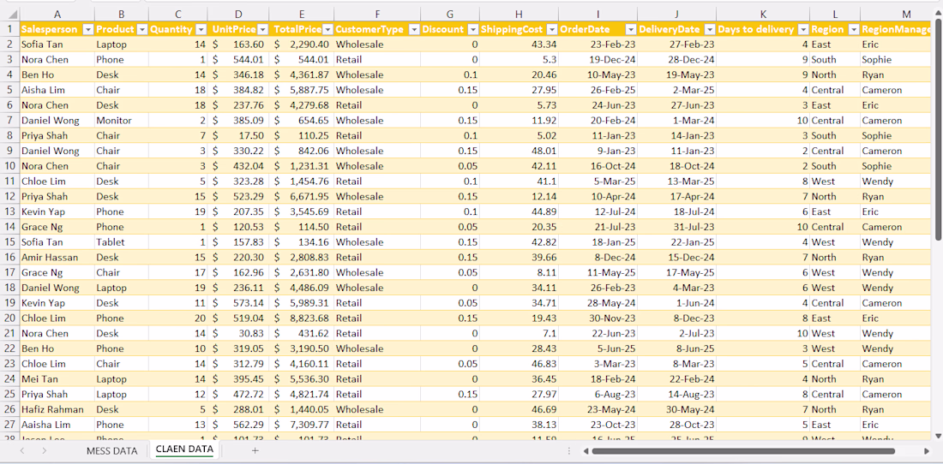
Task: Add a new sheet with plus icon
Action: (255, 451)
